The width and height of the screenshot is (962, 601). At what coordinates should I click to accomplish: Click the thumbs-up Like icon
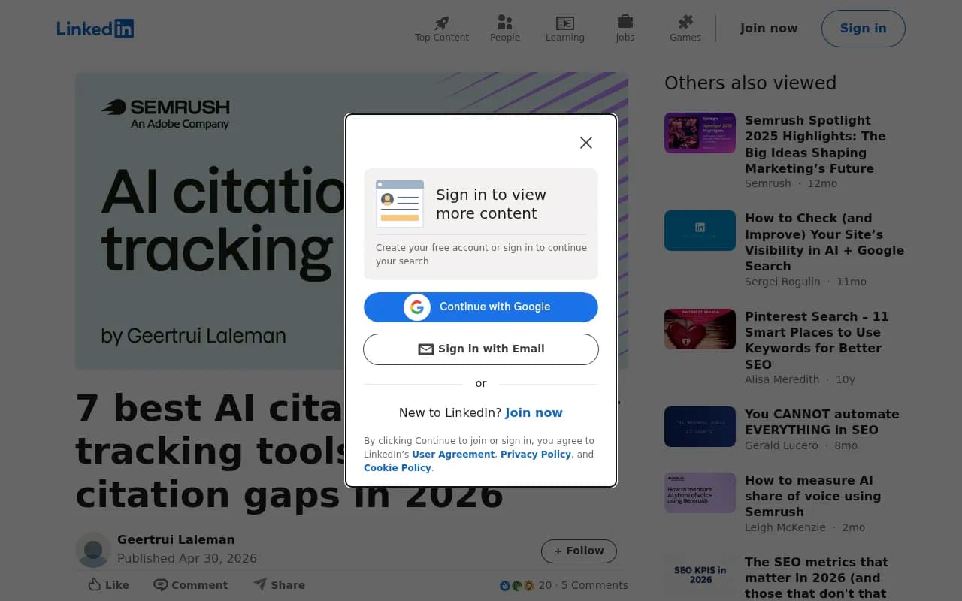(x=95, y=584)
